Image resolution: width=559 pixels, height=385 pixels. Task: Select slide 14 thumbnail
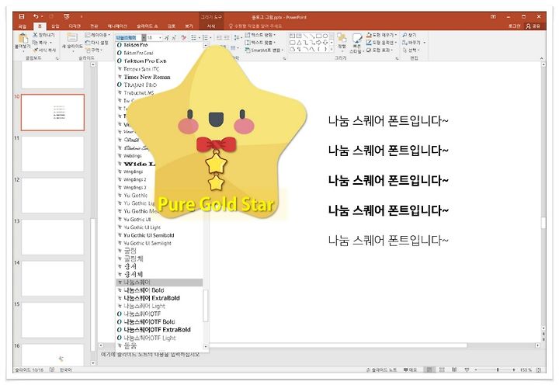point(53,279)
